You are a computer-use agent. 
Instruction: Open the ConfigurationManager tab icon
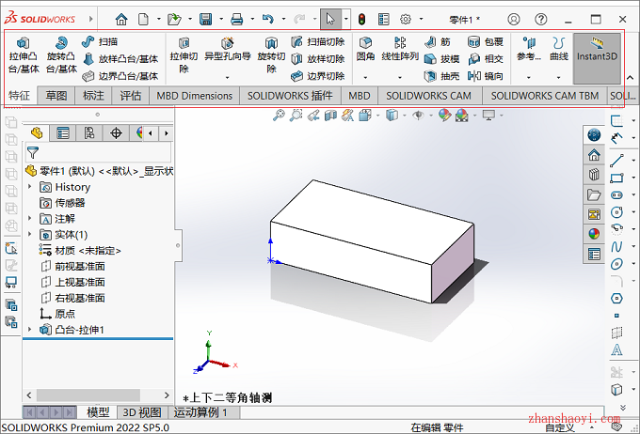89,132
